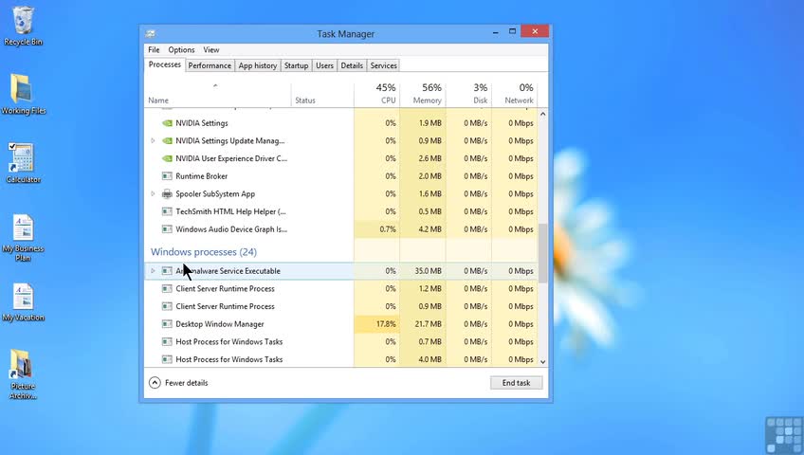
Task: Click the NVIDIA Settings process icon
Action: pos(167,123)
